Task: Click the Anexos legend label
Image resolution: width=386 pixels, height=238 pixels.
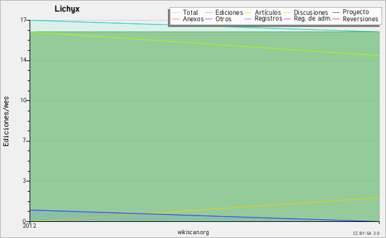Action: click(x=193, y=19)
